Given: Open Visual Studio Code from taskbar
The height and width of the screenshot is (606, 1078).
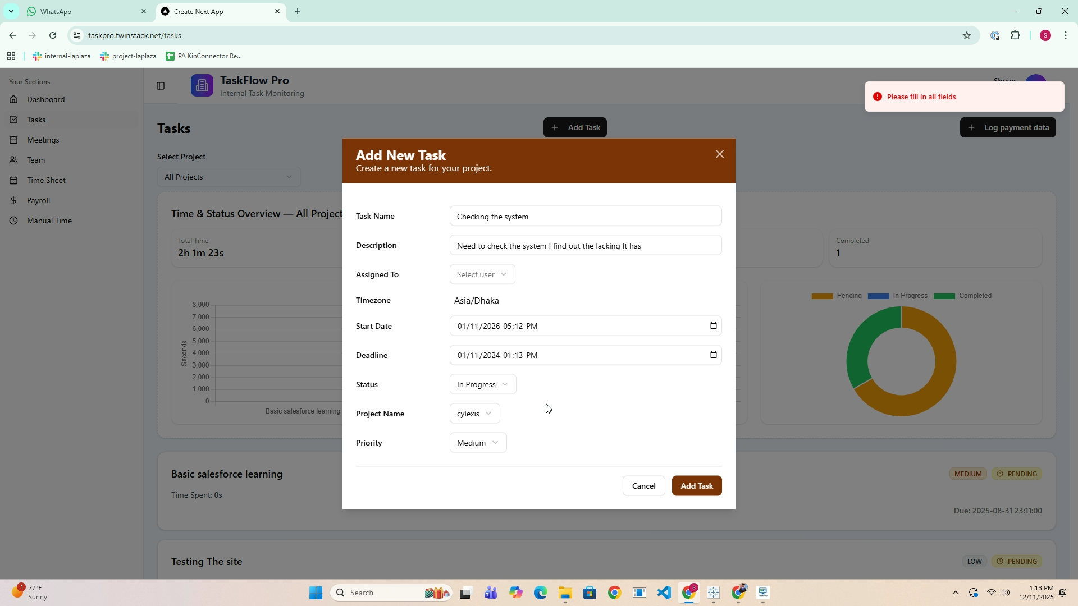Looking at the screenshot, I should [664, 593].
